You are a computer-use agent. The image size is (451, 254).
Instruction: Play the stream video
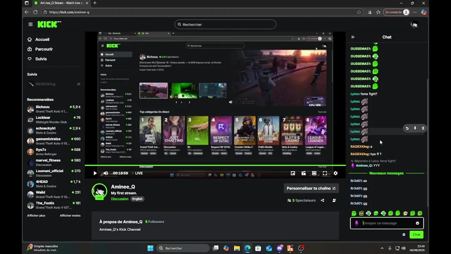[x=95, y=173]
